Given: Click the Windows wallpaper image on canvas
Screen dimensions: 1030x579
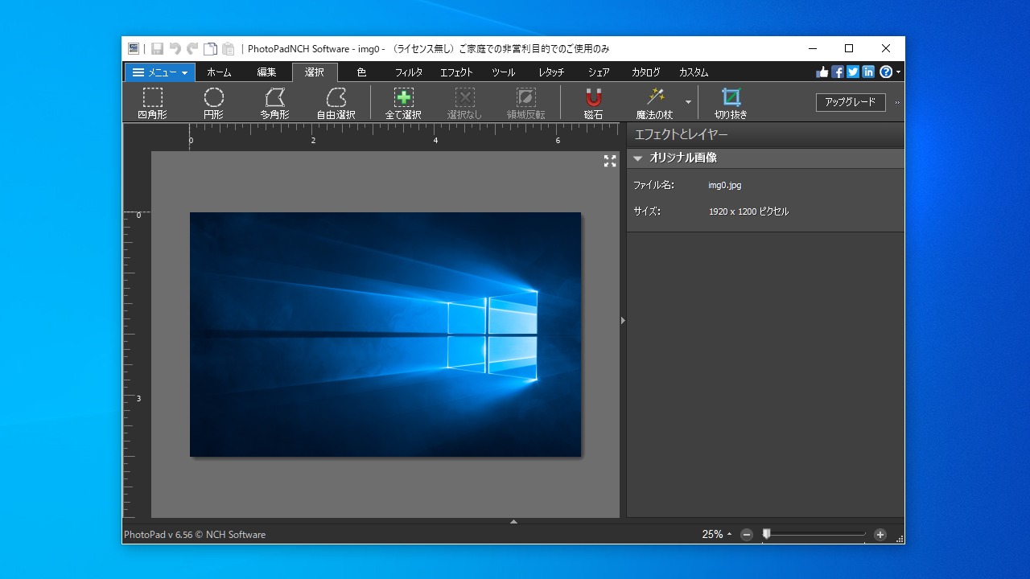Looking at the screenshot, I should tap(385, 335).
